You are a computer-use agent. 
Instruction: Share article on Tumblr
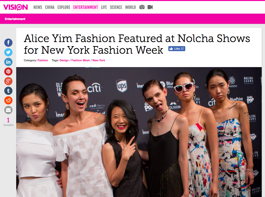[8, 91]
